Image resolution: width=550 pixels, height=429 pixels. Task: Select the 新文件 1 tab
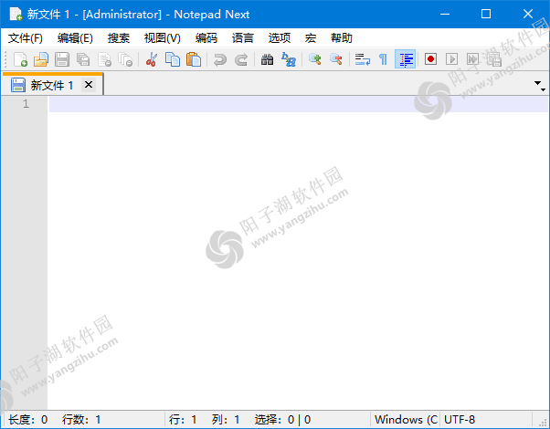52,85
